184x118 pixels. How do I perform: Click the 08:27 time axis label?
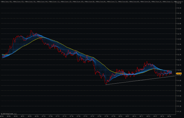point(155,116)
